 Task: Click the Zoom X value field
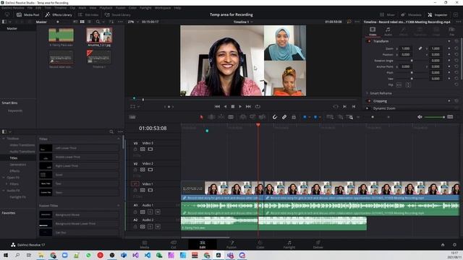coord(406,48)
